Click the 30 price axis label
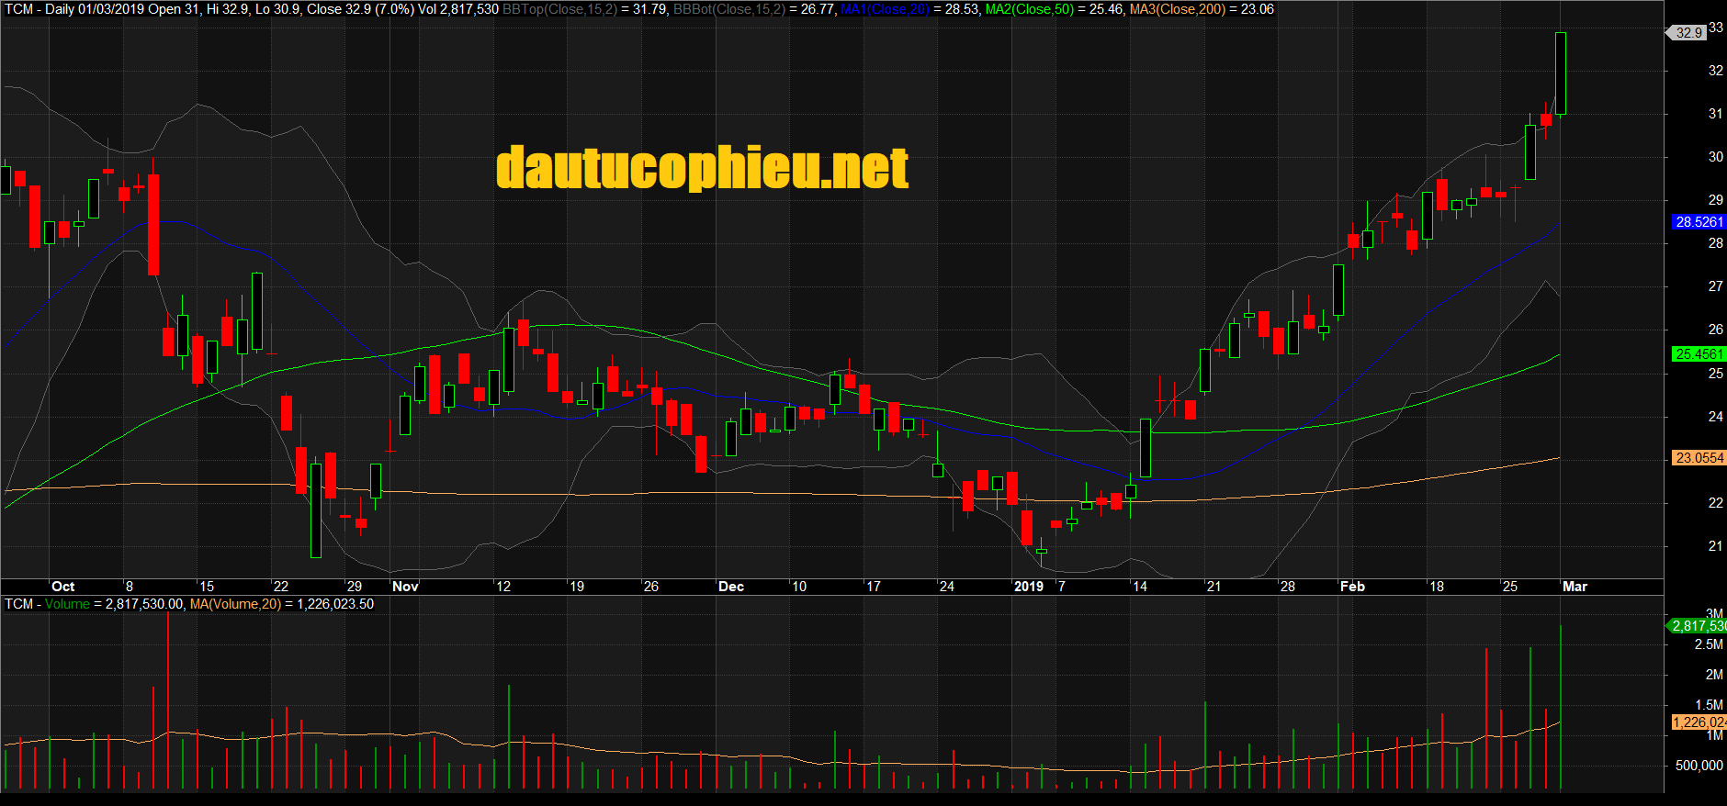Viewport: 1727px width, 806px height. tap(1715, 157)
